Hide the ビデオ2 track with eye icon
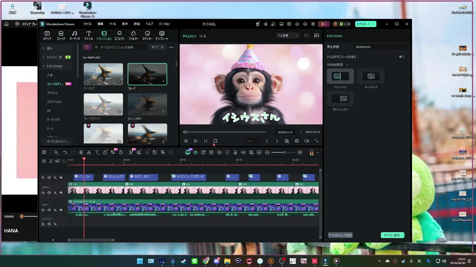The image size is (476, 267). 61,192
